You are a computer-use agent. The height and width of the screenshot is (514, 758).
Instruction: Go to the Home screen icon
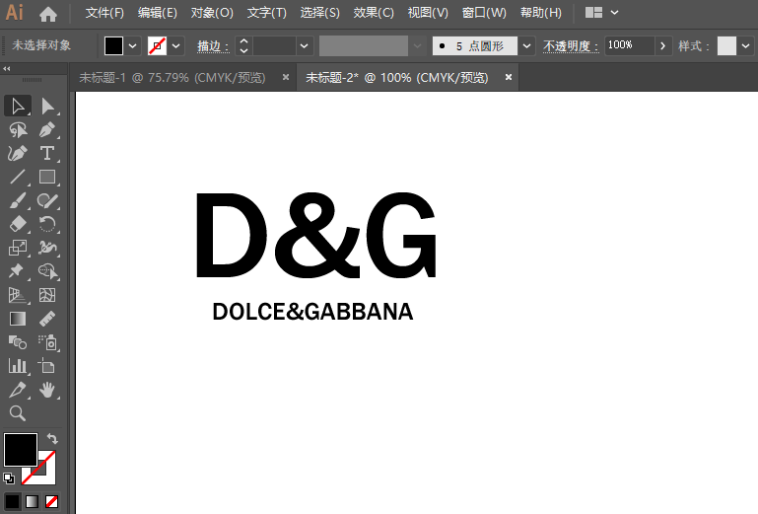(x=48, y=14)
